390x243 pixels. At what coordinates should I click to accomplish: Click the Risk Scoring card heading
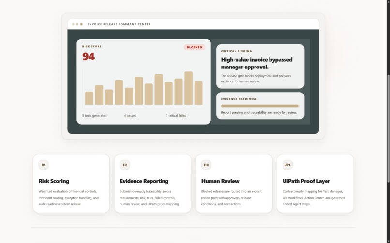tap(54, 181)
